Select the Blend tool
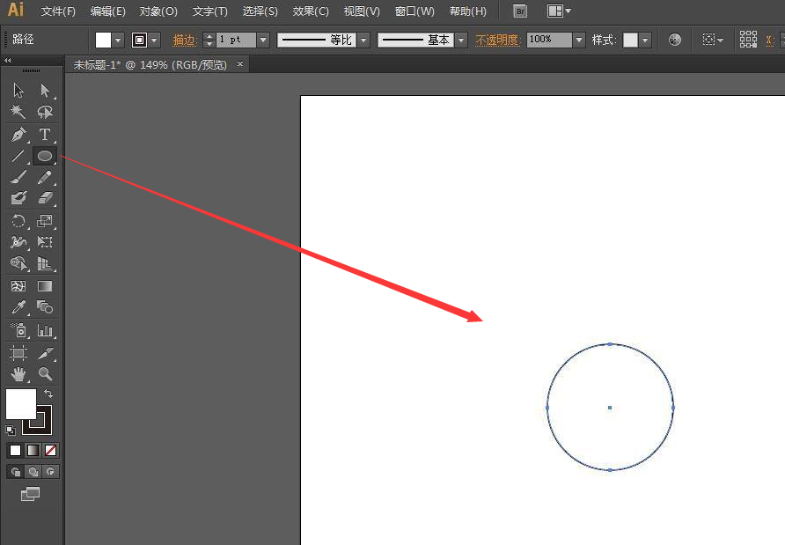The width and height of the screenshot is (785, 545). tap(45, 307)
